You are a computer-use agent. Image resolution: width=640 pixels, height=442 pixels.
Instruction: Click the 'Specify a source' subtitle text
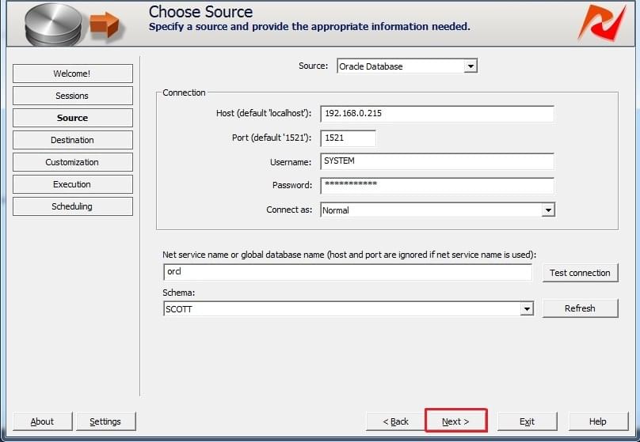(310, 27)
